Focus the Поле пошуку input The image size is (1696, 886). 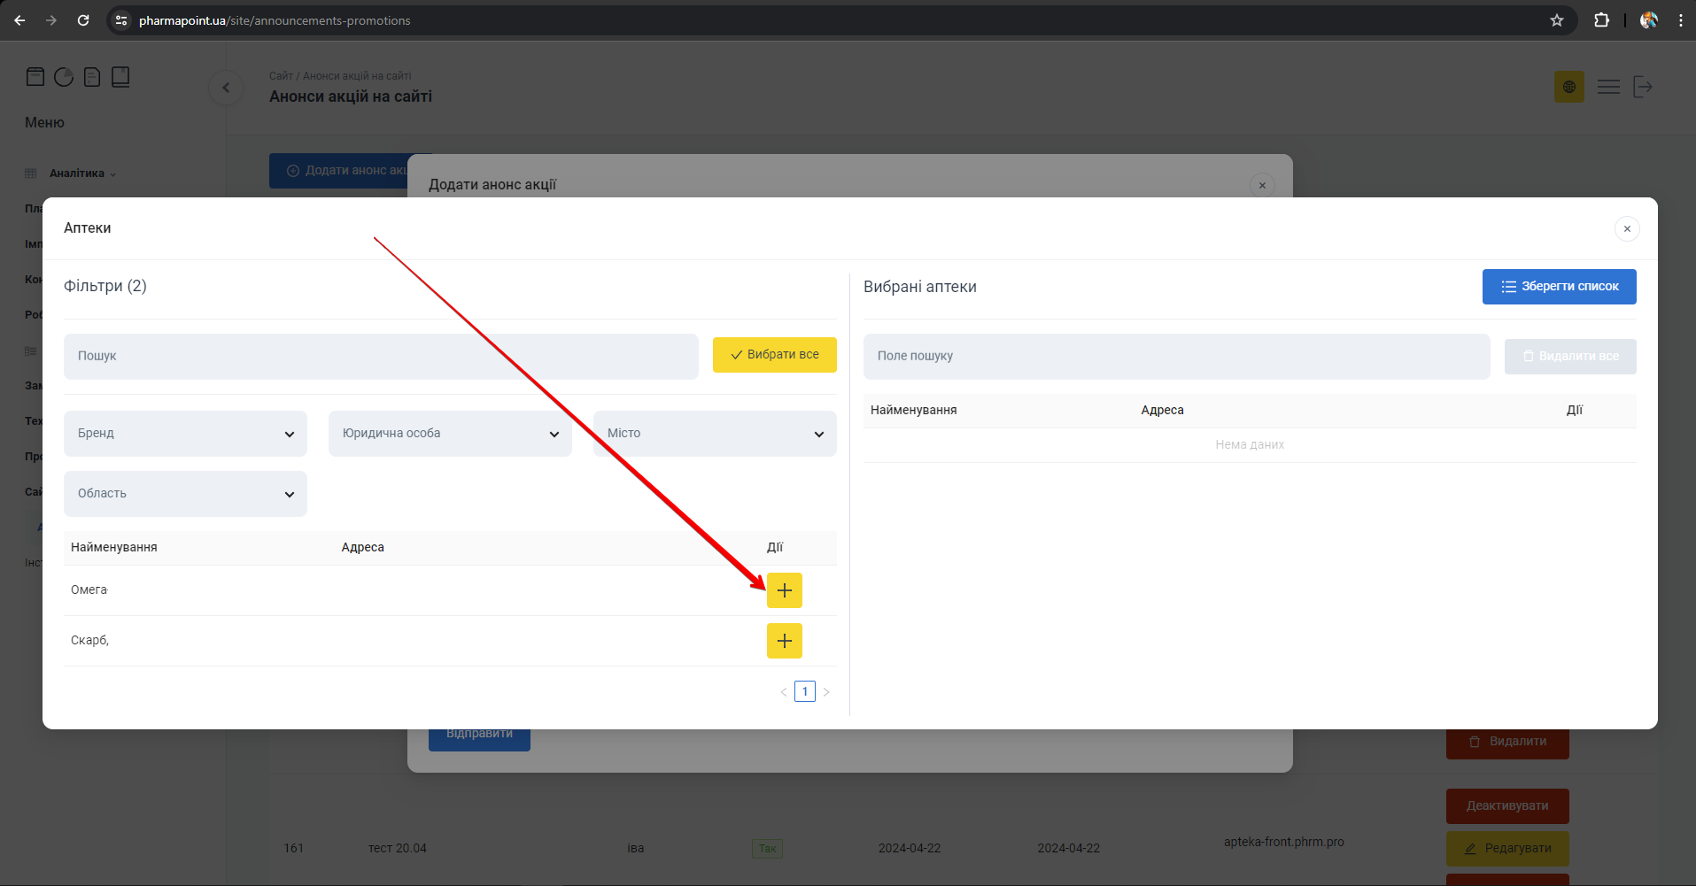pyautogui.click(x=1176, y=357)
